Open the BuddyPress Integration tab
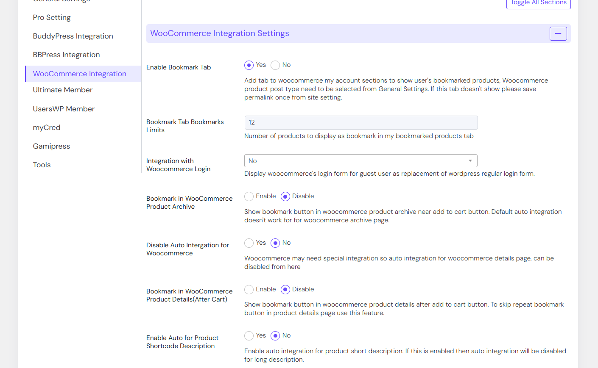This screenshot has height=368, width=598. tap(73, 36)
